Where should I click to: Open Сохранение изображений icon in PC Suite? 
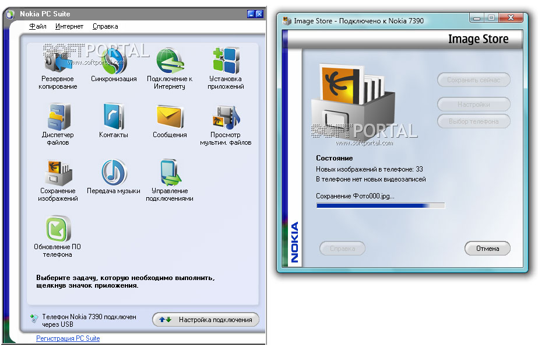58,173
